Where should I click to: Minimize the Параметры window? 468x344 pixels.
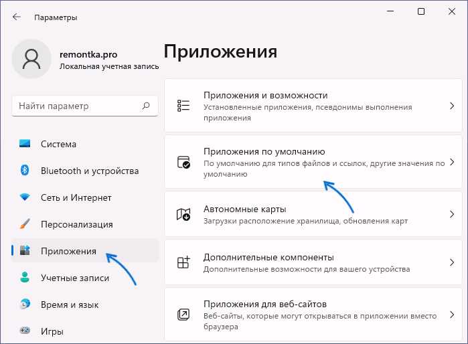390,11
